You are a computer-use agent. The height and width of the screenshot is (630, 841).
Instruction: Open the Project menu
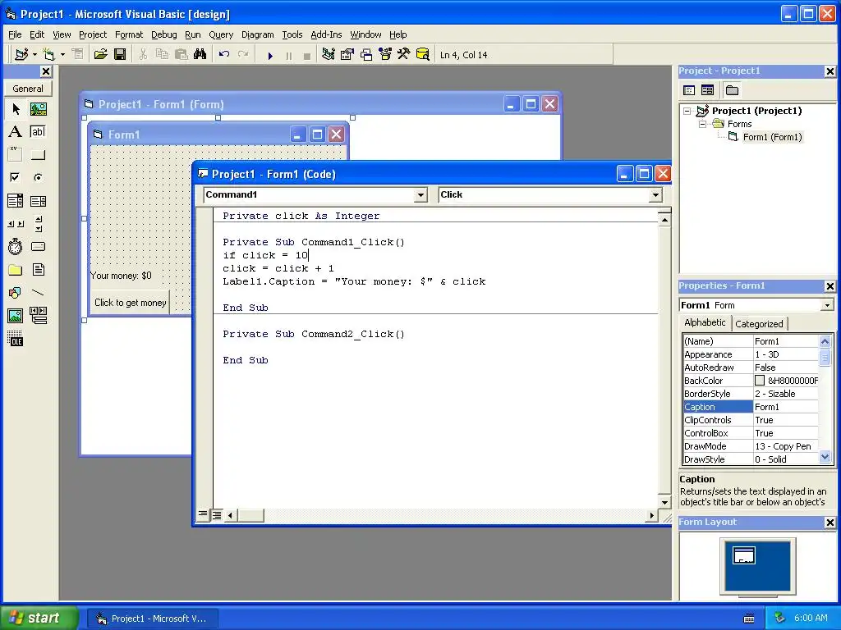click(93, 34)
